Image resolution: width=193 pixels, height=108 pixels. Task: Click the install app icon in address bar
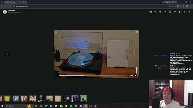tap(170, 6)
